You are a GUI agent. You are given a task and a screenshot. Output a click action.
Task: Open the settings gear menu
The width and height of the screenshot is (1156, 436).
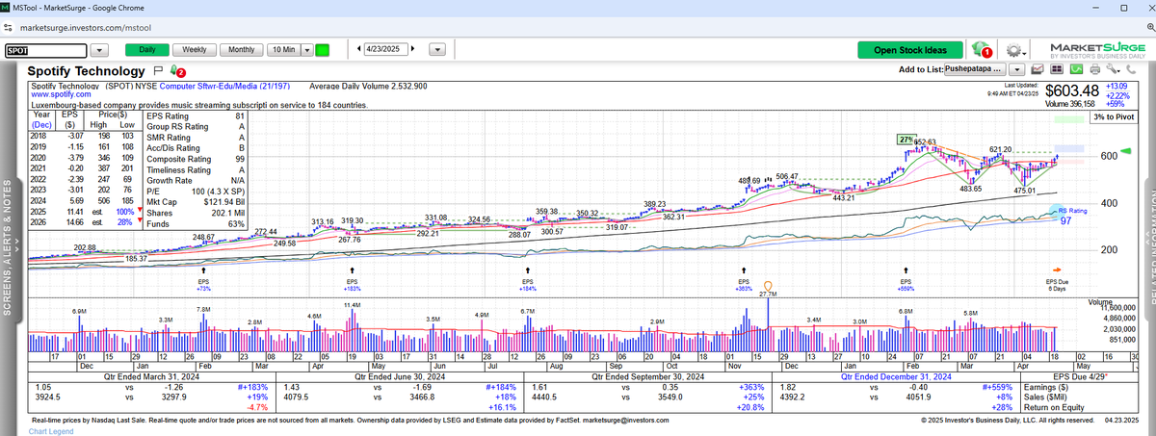1013,50
